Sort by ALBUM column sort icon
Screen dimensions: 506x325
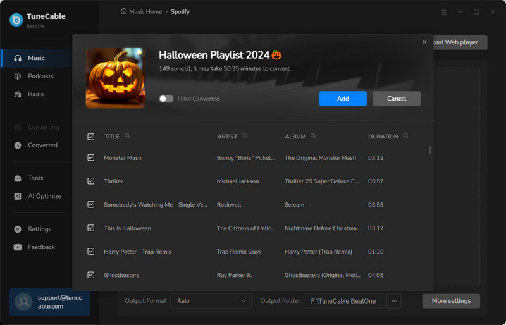pos(313,137)
